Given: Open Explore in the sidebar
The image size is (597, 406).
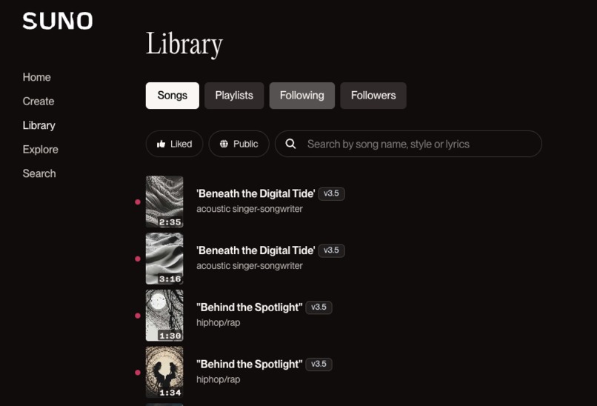Looking at the screenshot, I should coord(40,150).
